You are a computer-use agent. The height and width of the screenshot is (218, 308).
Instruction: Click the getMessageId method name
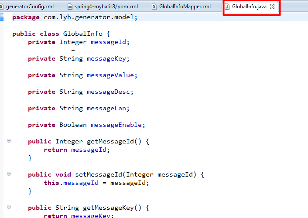pyautogui.click(x=110, y=141)
